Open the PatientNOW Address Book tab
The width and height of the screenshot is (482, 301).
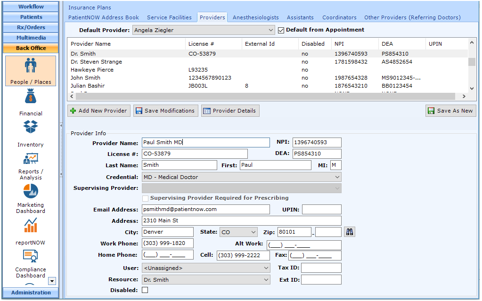point(103,17)
